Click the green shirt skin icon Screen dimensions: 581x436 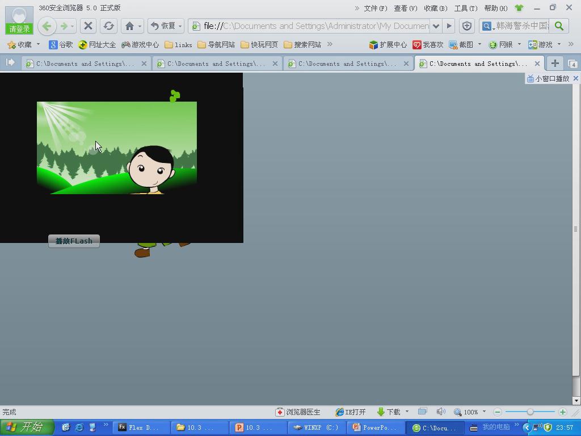click(x=519, y=8)
